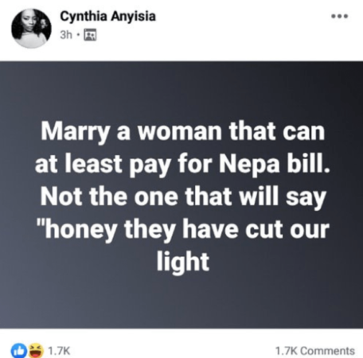Click the Haha laughing emoji reaction icon
This screenshot has width=363, height=358.
coord(36,350)
